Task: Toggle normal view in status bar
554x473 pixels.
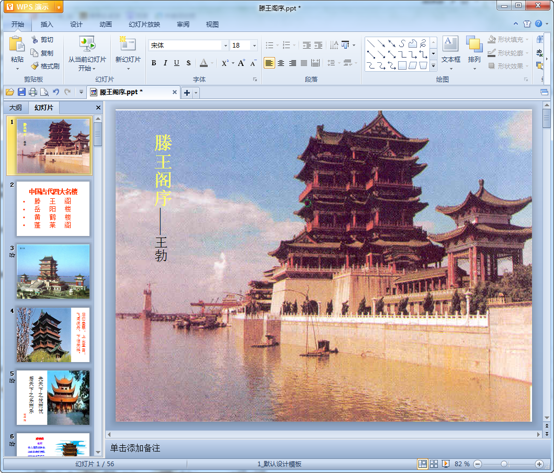Action: click(x=422, y=464)
